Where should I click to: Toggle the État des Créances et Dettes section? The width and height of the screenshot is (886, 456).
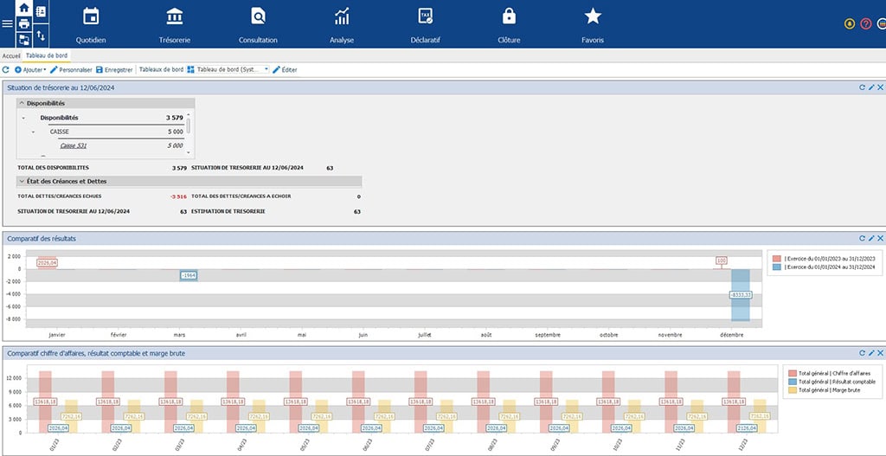(x=189, y=182)
